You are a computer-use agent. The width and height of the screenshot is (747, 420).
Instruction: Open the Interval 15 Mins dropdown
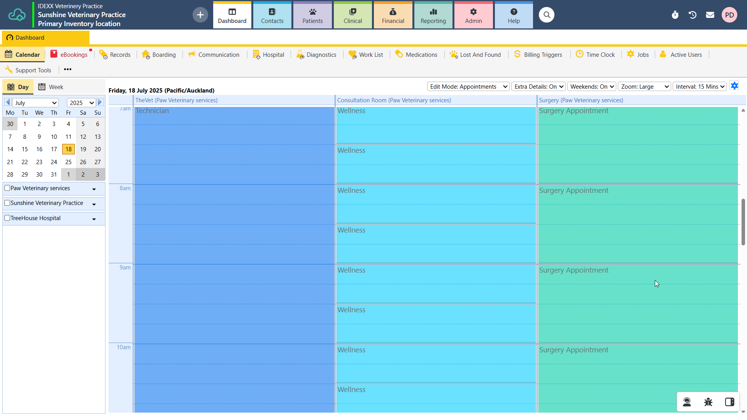point(700,86)
